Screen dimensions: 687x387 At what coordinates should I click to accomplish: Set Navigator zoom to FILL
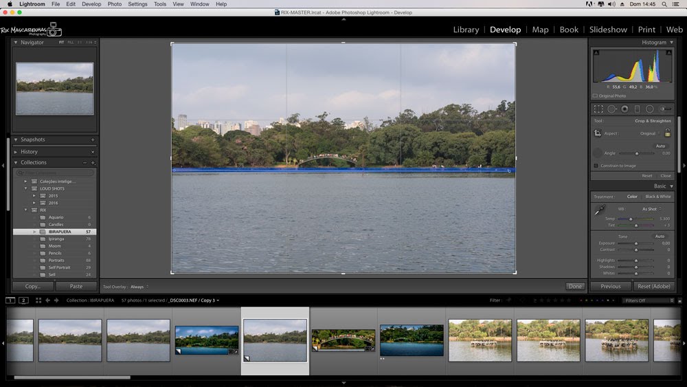click(x=71, y=43)
